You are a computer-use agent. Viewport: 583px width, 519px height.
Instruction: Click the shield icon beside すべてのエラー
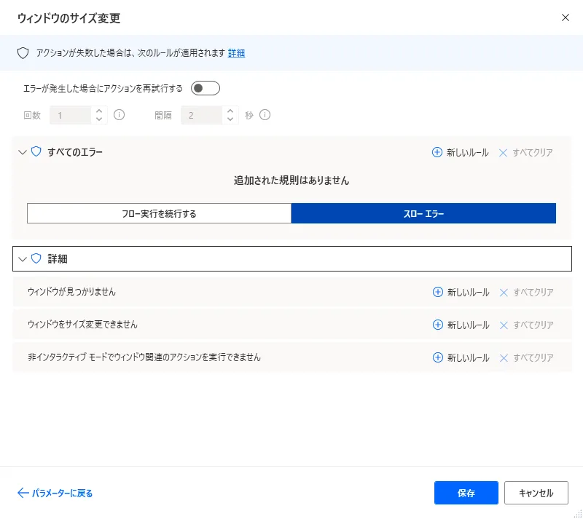[36, 152]
